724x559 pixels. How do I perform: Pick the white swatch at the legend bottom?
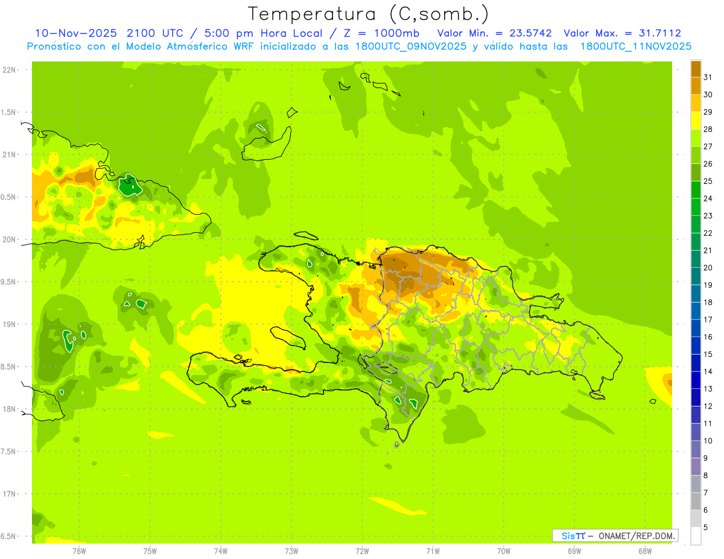pyautogui.click(x=696, y=536)
